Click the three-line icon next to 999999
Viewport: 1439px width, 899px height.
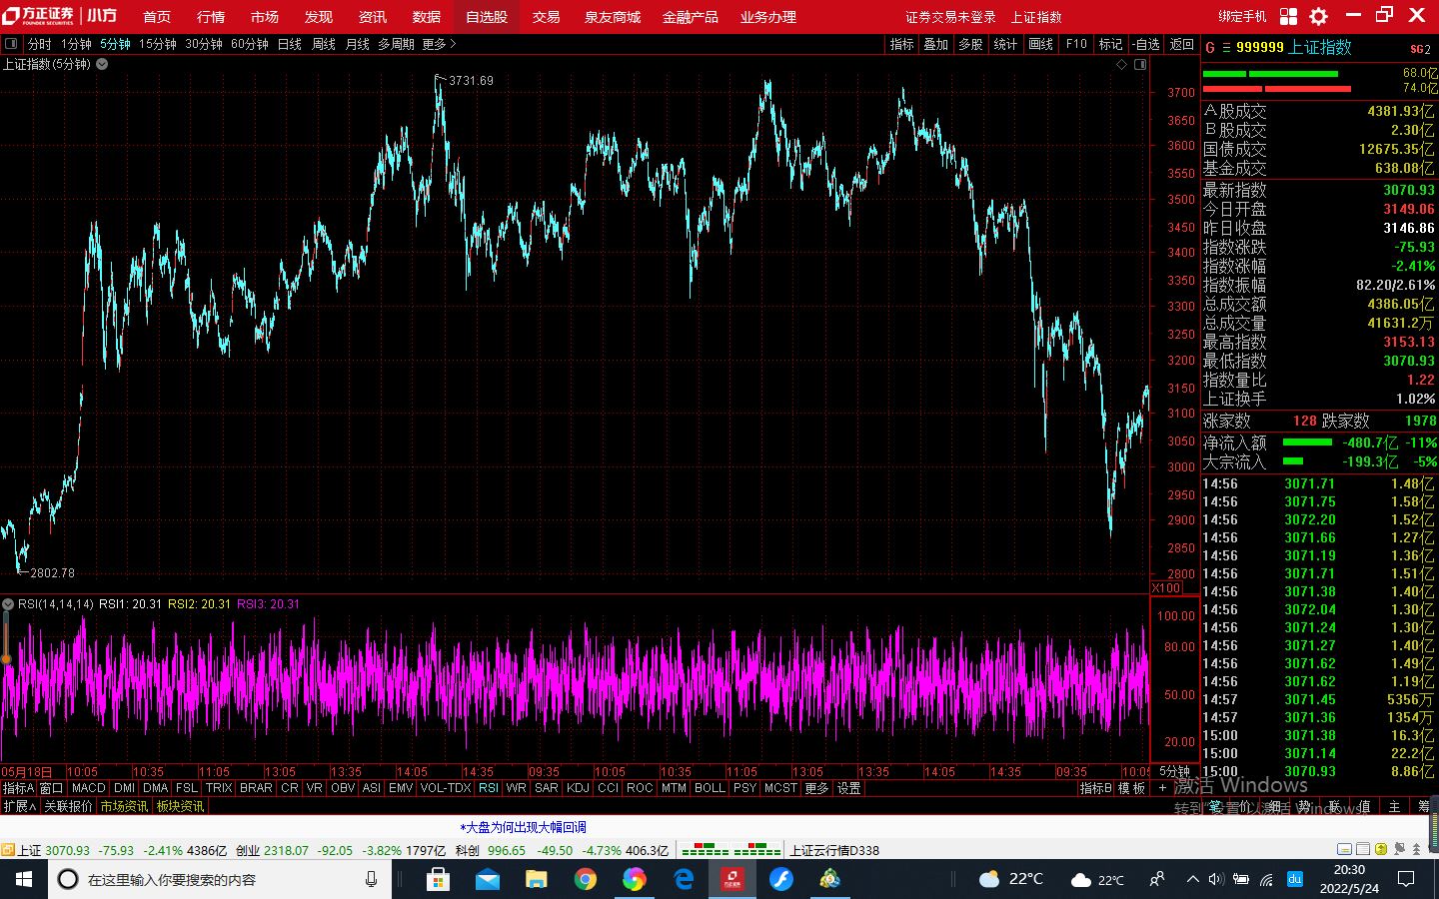tap(1226, 48)
